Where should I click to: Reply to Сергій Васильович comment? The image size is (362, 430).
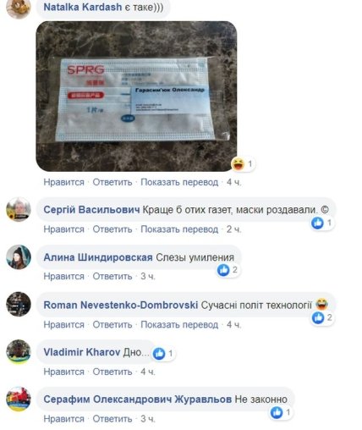point(112,229)
